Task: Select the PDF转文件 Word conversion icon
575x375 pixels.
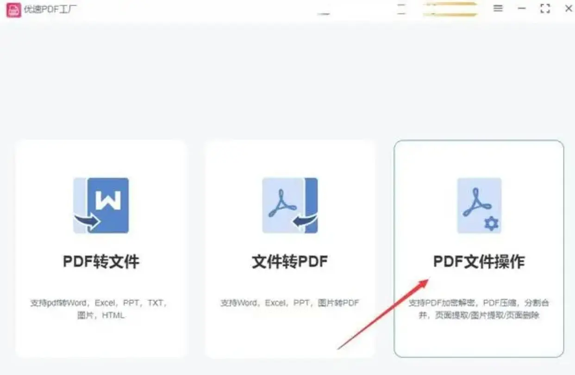Action: pos(101,205)
